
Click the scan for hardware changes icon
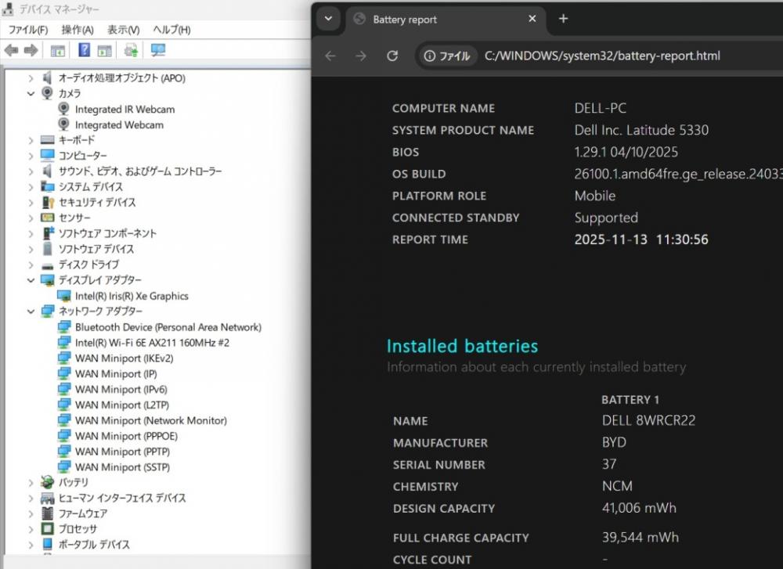[x=158, y=51]
